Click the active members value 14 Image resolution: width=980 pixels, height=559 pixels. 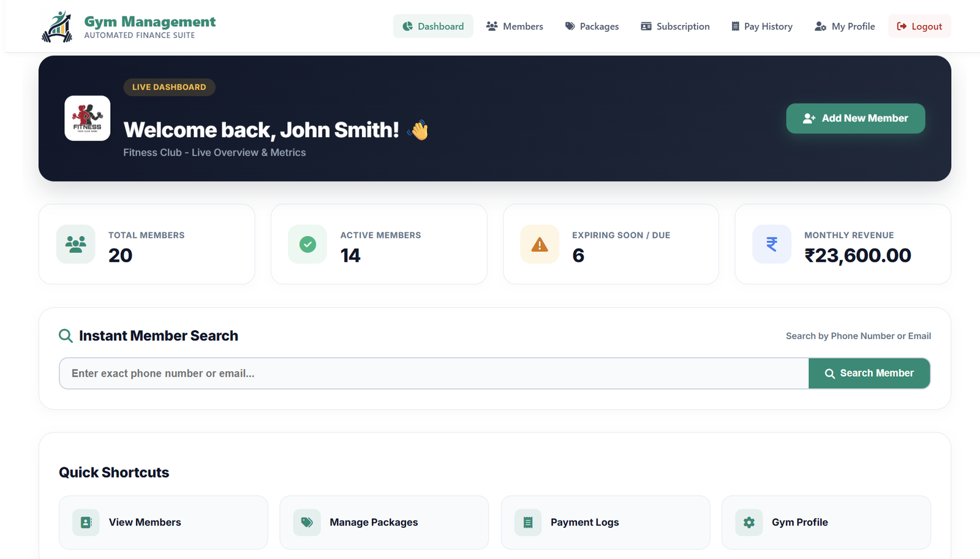tap(350, 255)
